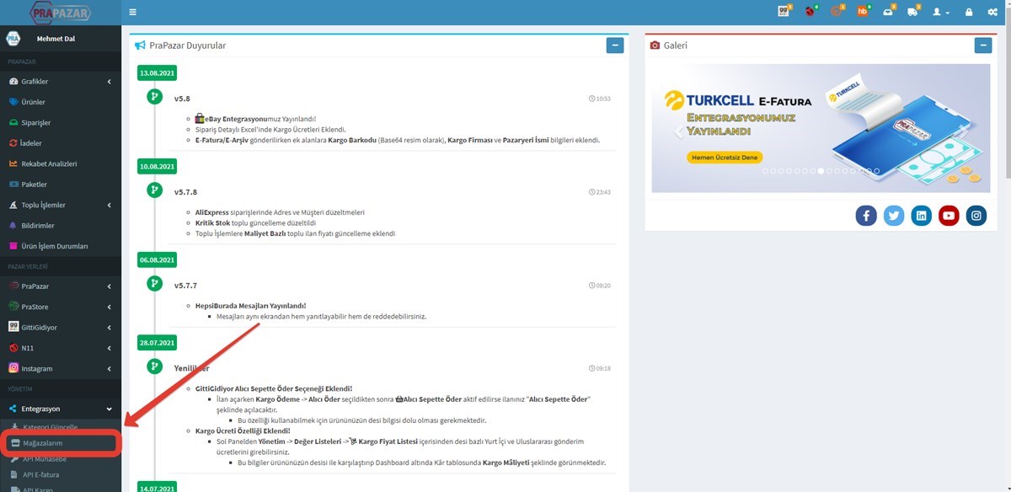Collapse the Entegrasyon menu
Screen dimensions: 1011x492
coord(61,409)
